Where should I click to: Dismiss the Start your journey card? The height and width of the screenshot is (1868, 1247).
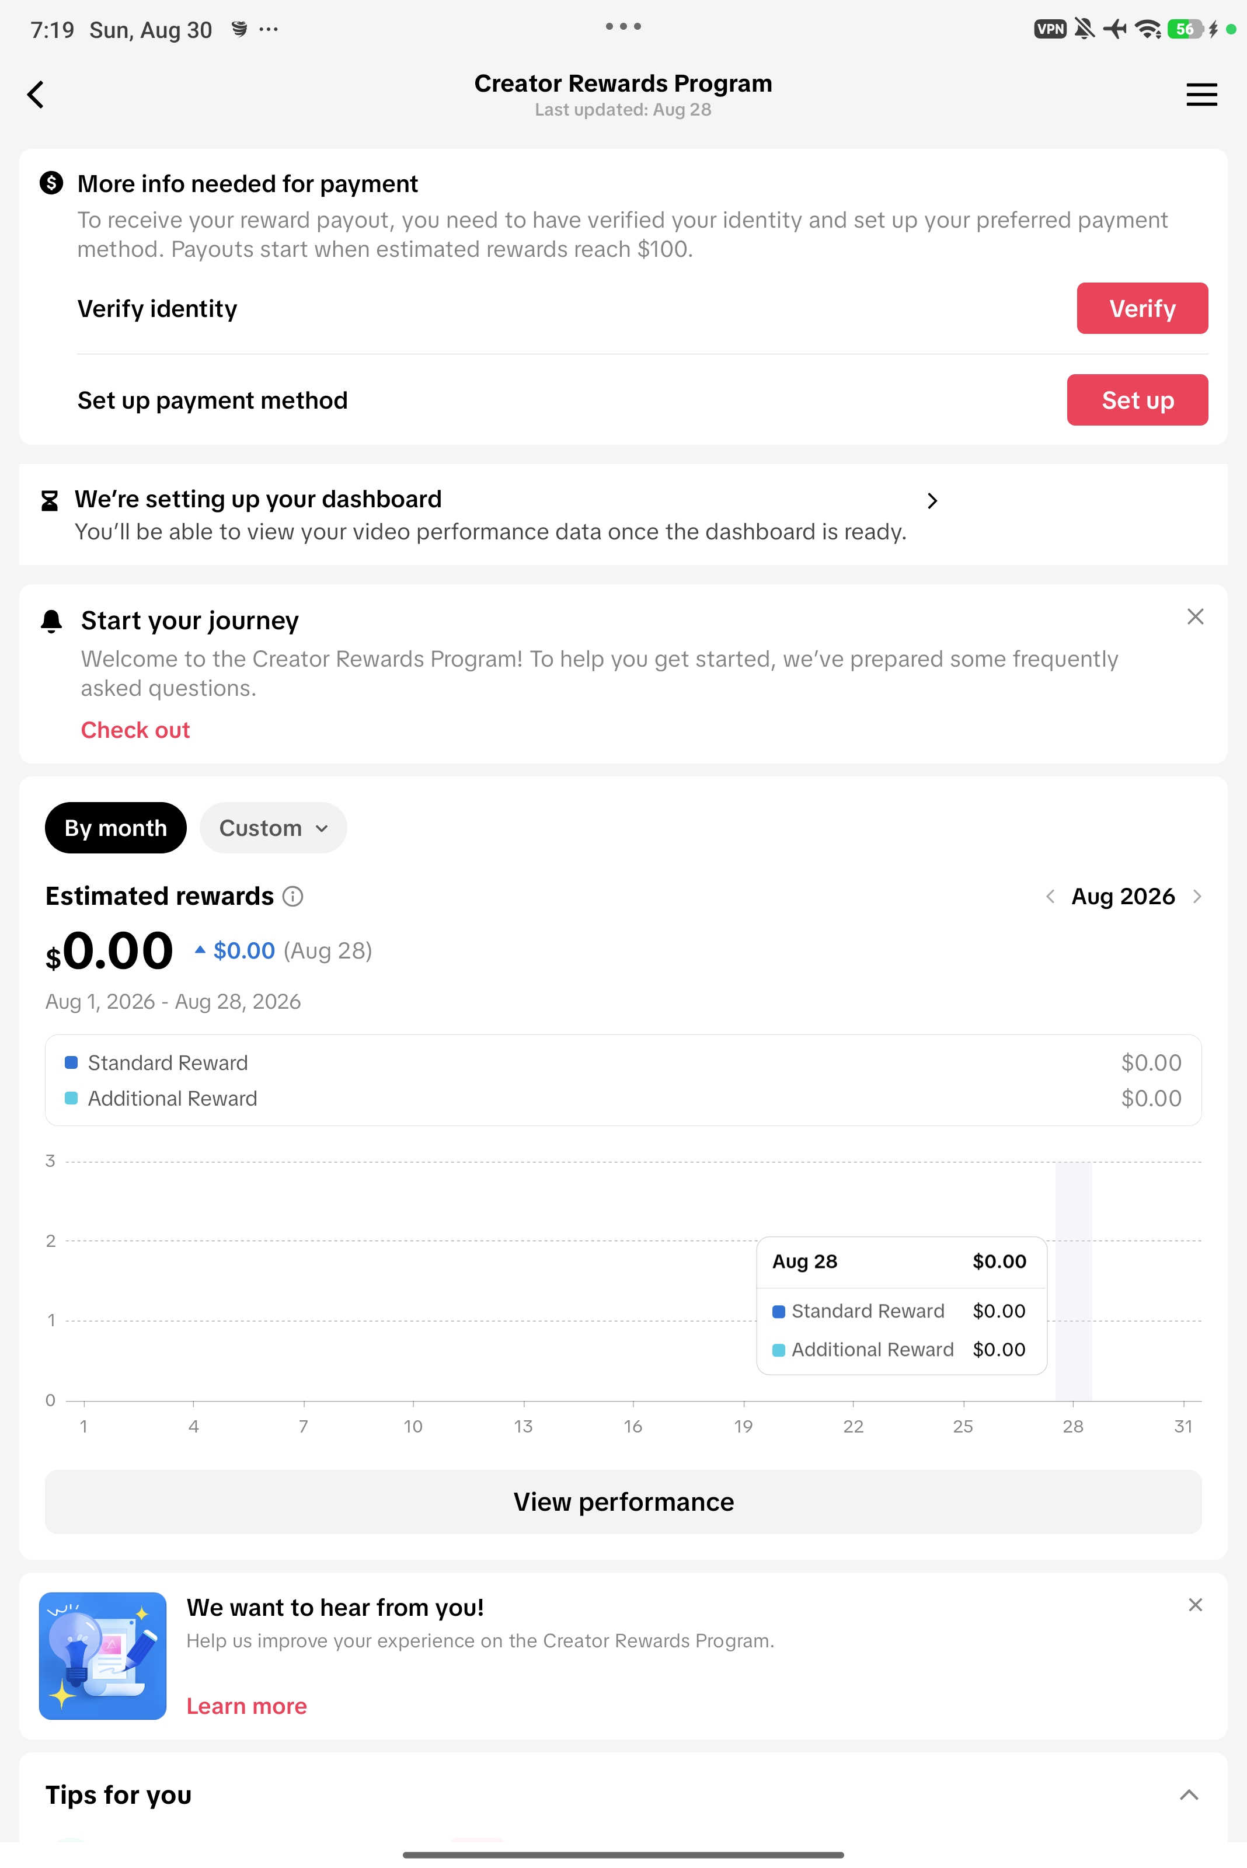pyautogui.click(x=1194, y=616)
